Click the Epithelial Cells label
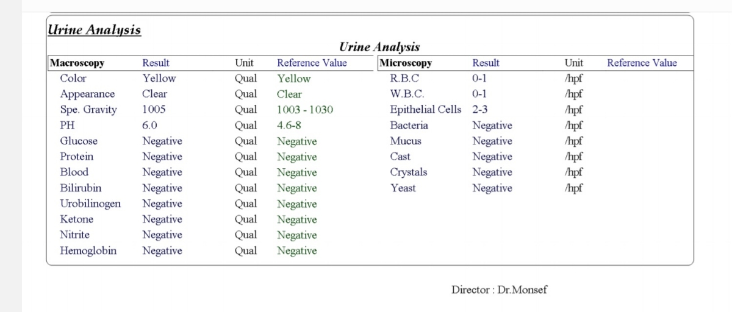The height and width of the screenshot is (312, 732). [426, 110]
